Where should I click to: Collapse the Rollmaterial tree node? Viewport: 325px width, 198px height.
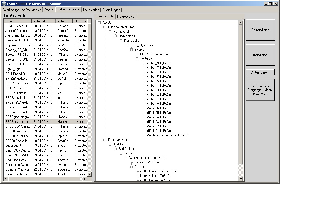coord(110,32)
